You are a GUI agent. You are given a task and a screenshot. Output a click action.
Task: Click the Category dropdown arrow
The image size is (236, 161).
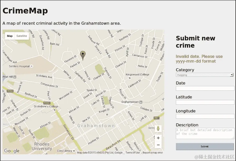coord(232,75)
